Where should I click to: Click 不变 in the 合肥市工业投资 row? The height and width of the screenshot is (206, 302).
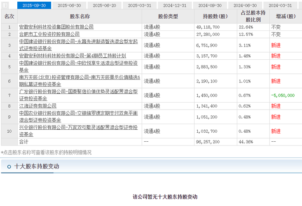tap(276, 34)
